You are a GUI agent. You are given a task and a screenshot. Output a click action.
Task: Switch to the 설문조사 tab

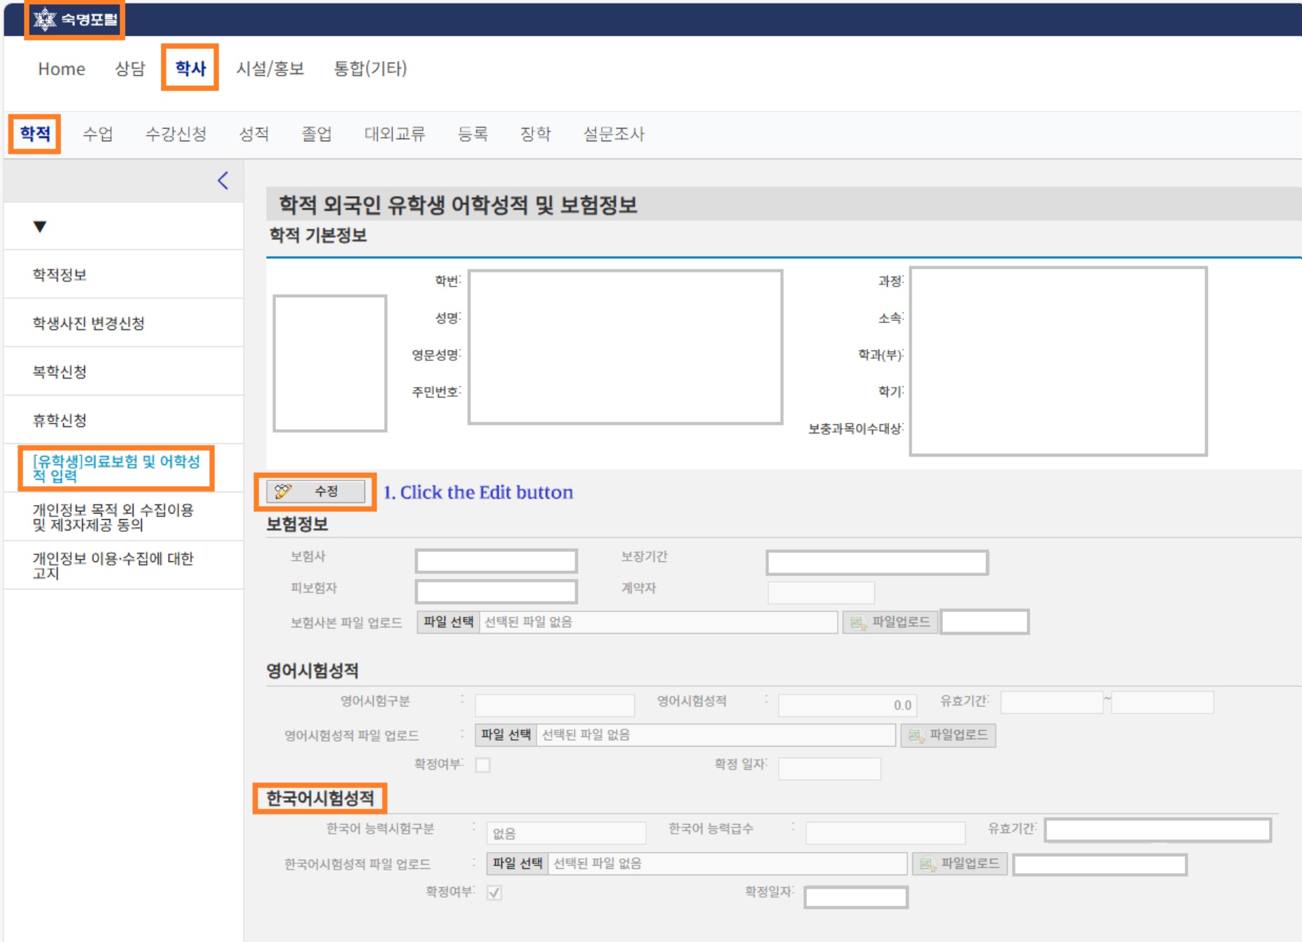click(x=614, y=133)
